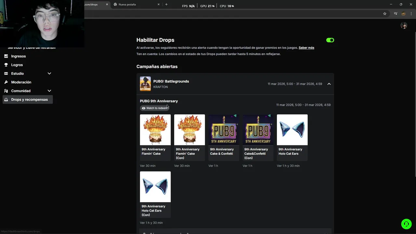Image resolution: width=416 pixels, height=234 pixels.
Task: Click the Ver 1 h y 30 min label under Holo Cat Ears (Con)
Action: [x=151, y=223]
